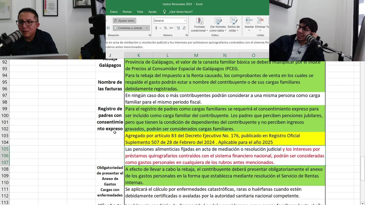
Task: Apply the thousands separator style
Action: 171,28
